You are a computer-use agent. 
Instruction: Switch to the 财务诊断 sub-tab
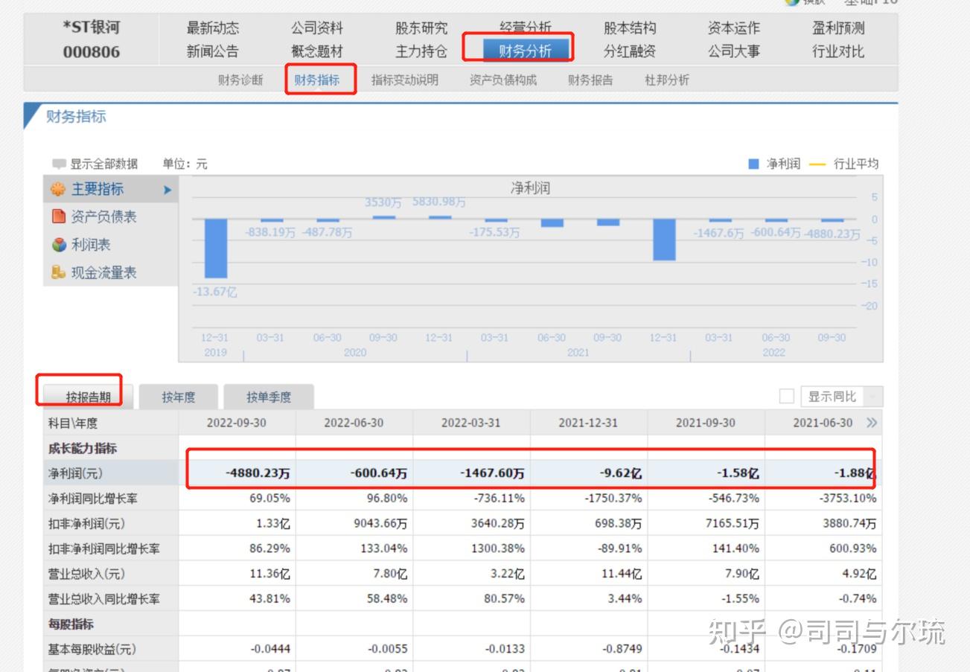(240, 80)
